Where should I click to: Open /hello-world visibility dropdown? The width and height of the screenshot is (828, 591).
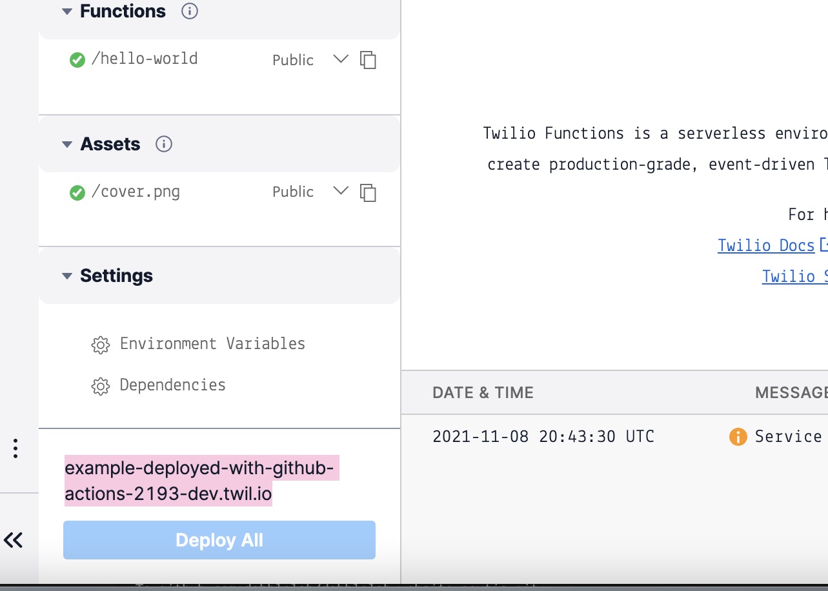coord(340,59)
